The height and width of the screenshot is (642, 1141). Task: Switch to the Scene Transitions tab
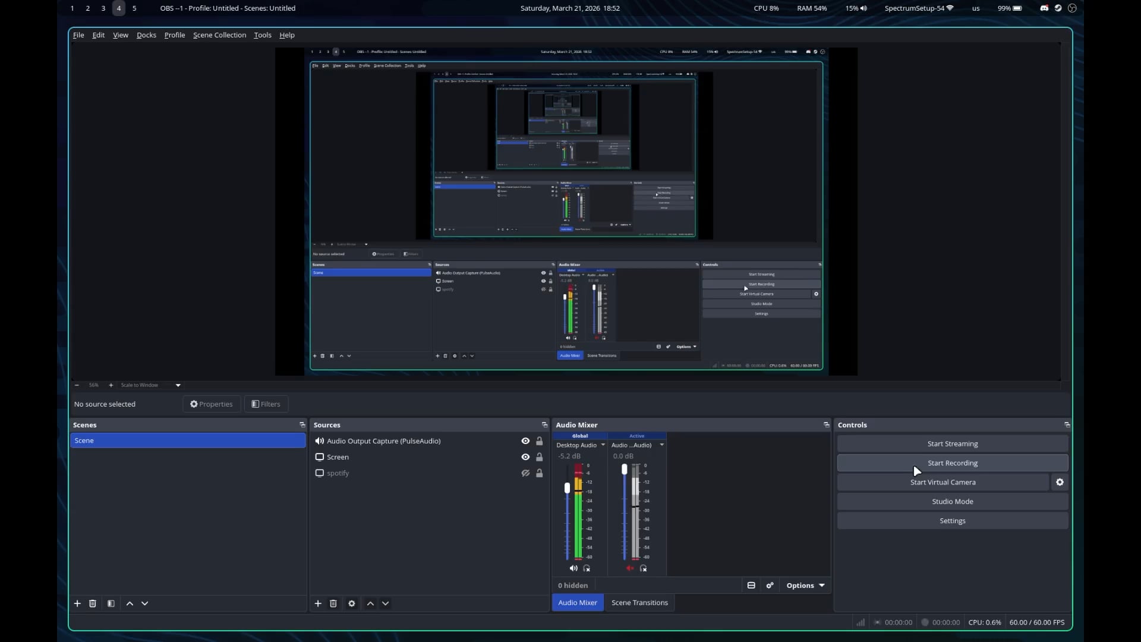(x=639, y=603)
